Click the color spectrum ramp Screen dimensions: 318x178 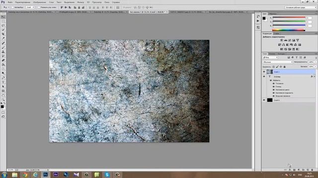tap(289, 30)
